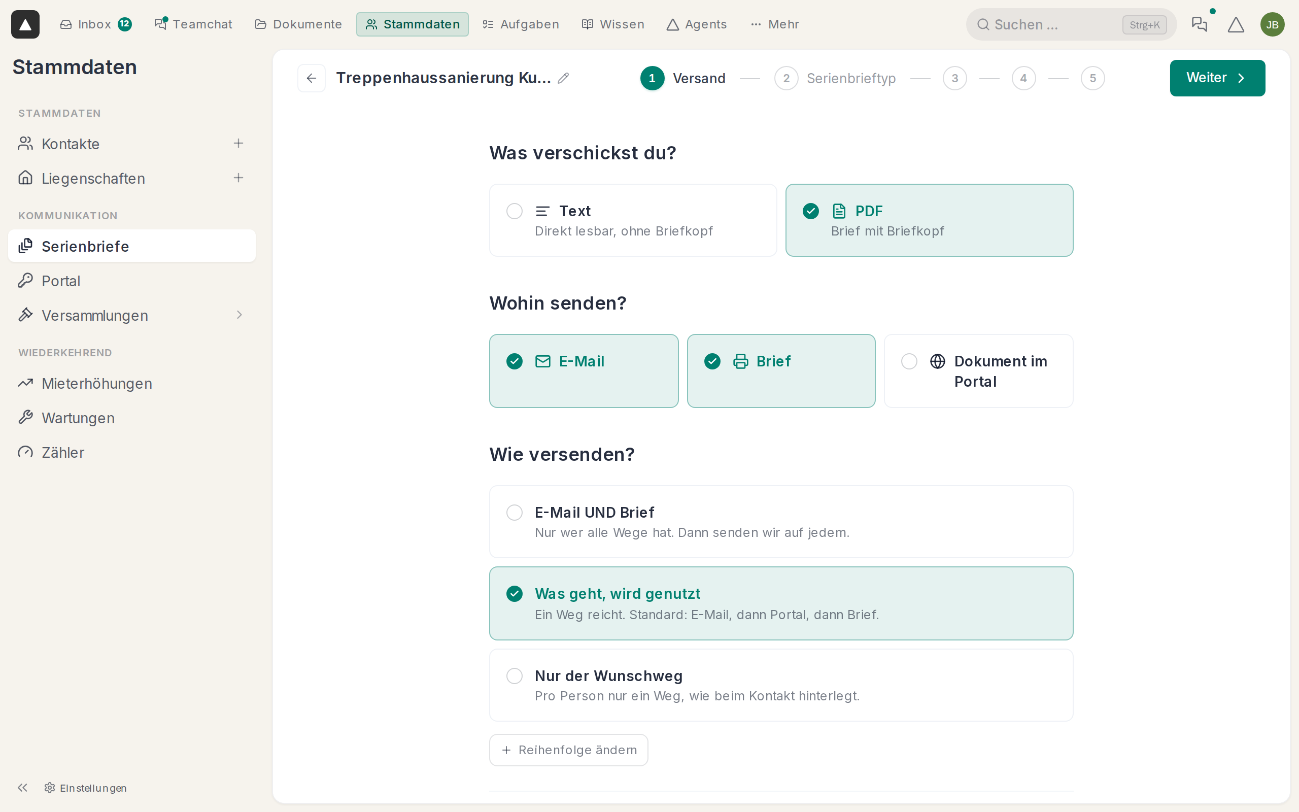Add a new contact with plus icon
Viewport: 1299px width, 812px height.
click(x=238, y=144)
